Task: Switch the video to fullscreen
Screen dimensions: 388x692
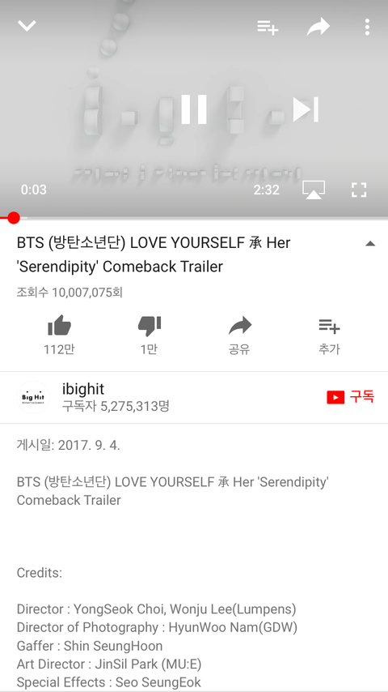Action: (x=359, y=190)
